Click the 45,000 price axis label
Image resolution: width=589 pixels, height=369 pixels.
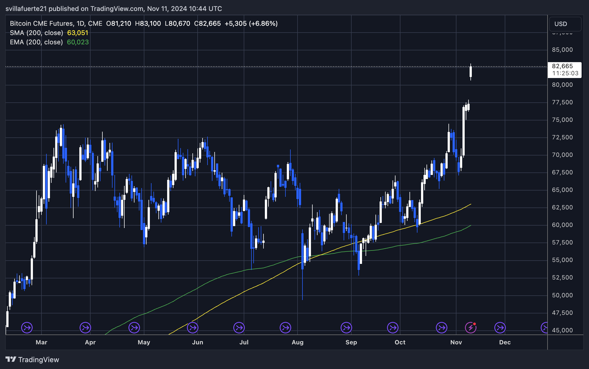point(562,330)
